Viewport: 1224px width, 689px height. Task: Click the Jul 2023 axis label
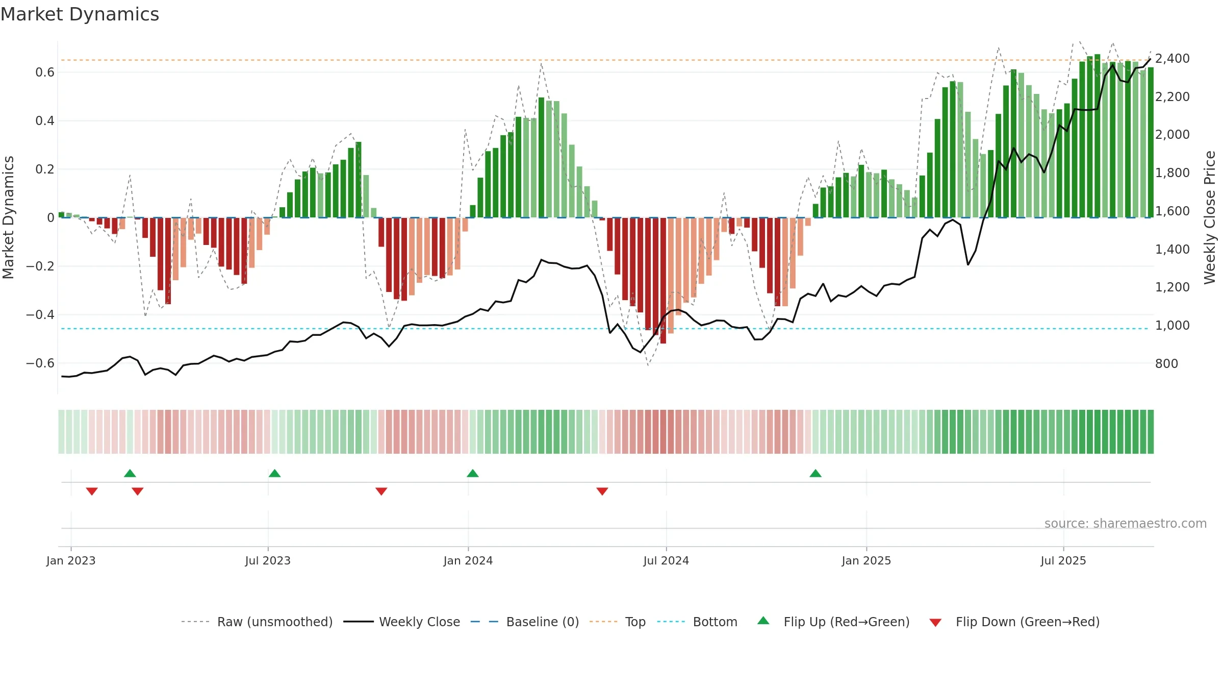click(x=268, y=560)
